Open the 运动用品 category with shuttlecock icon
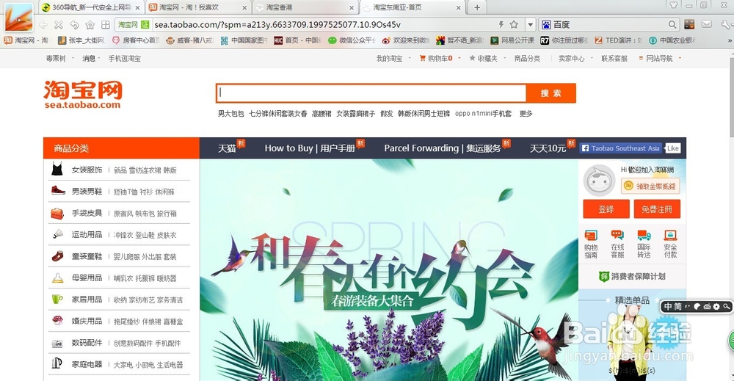The height and width of the screenshot is (381, 734). click(87, 234)
